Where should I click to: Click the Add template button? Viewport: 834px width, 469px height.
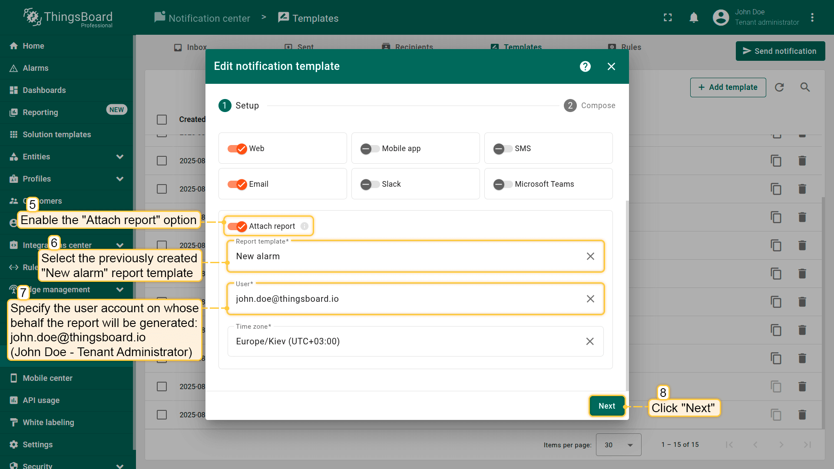[728, 87]
